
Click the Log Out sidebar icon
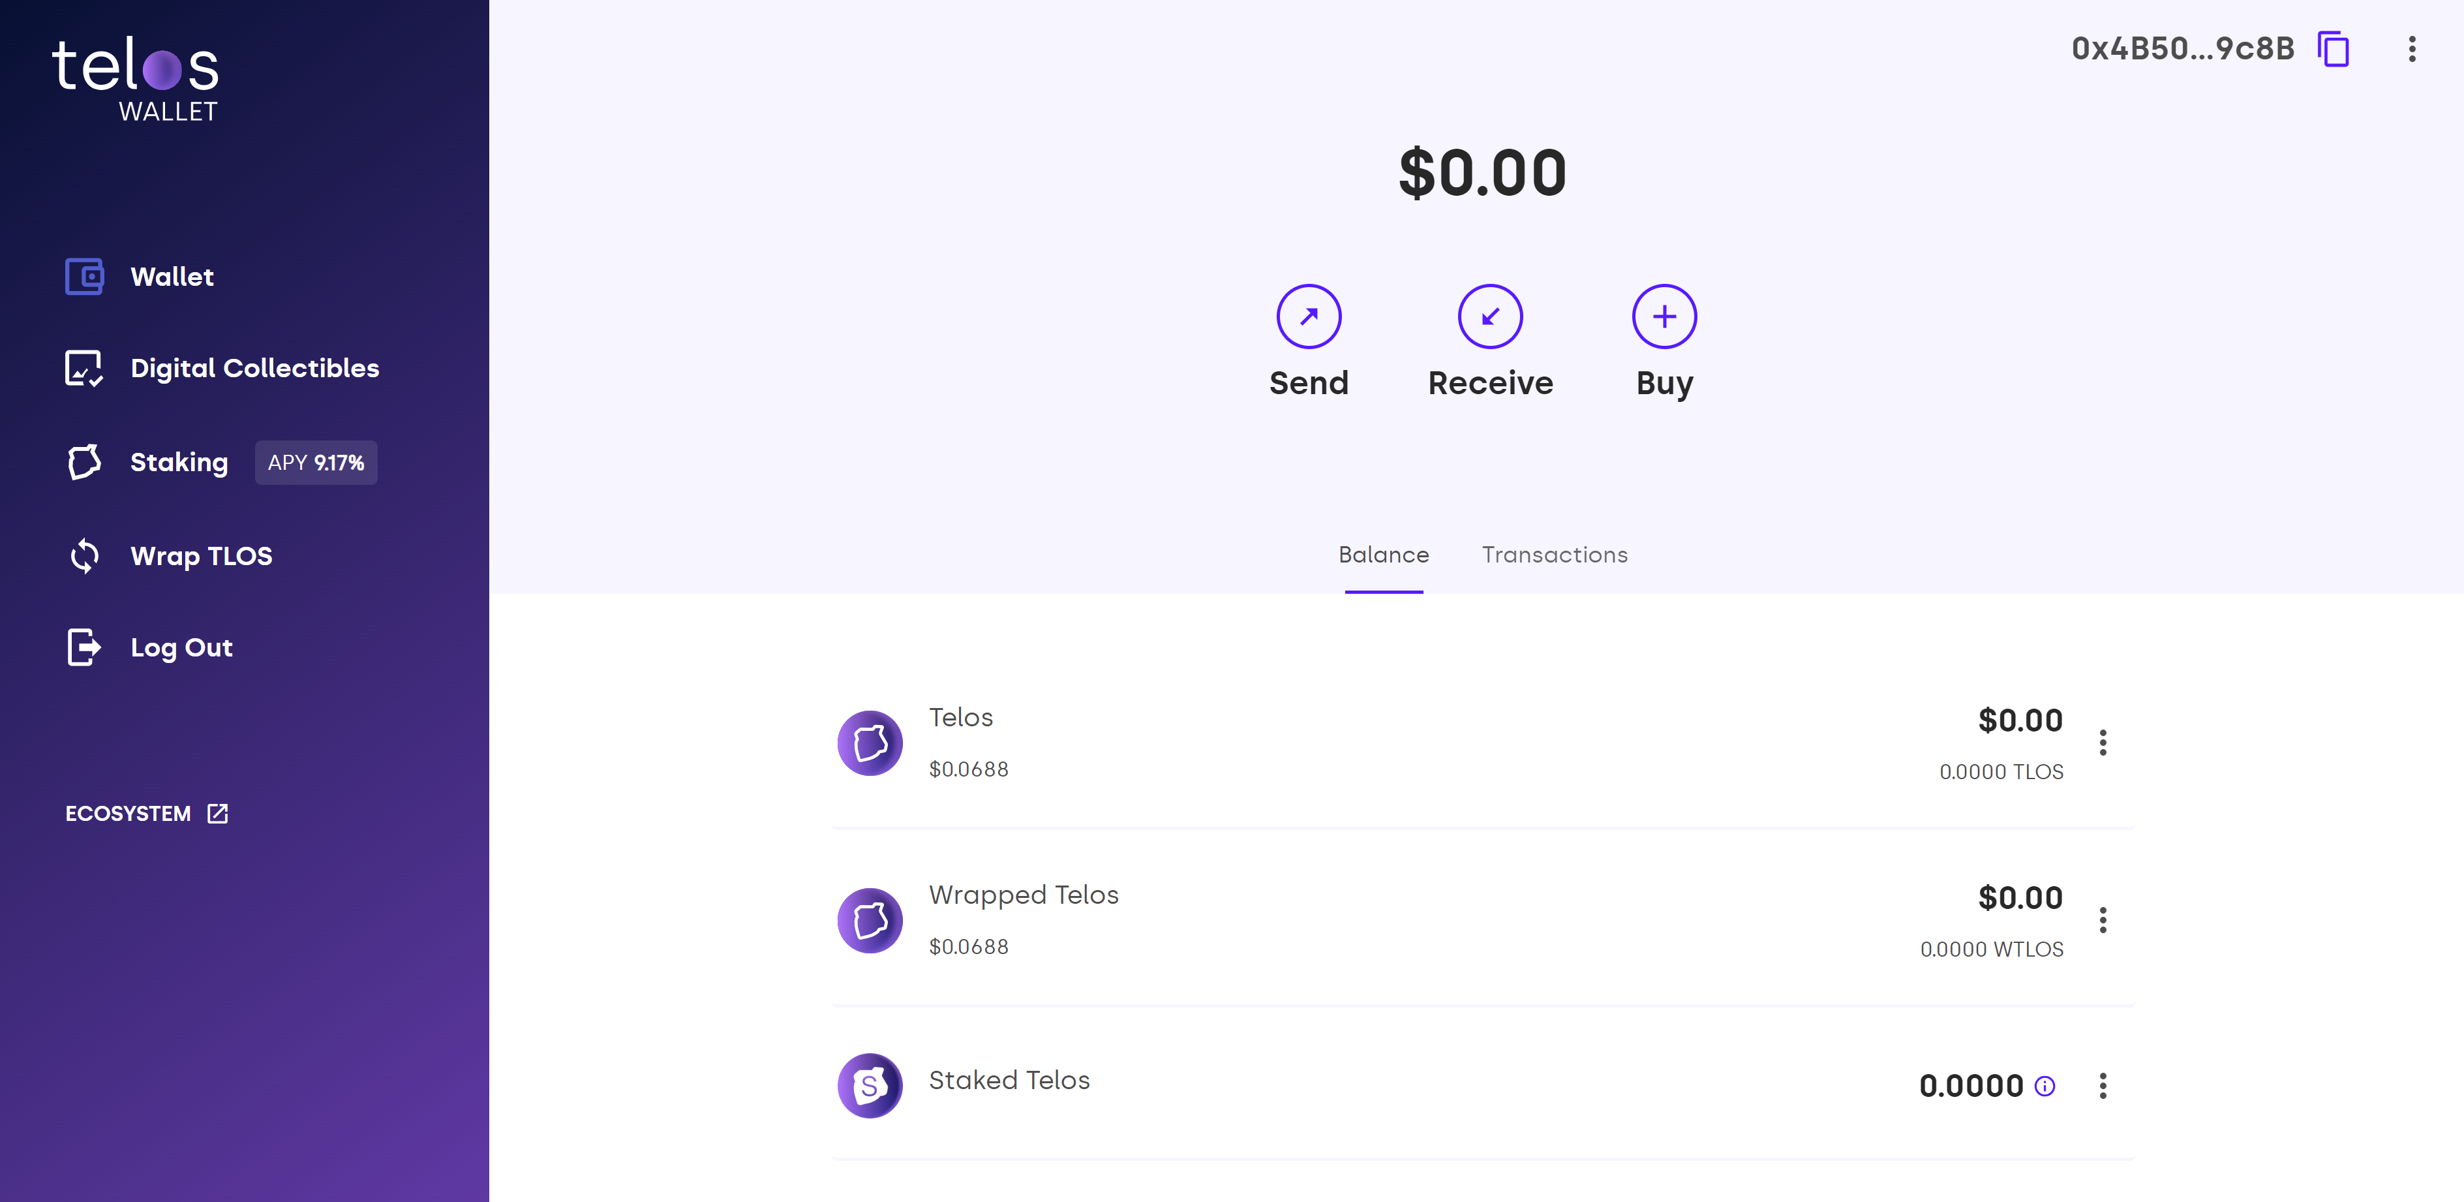[x=84, y=646]
